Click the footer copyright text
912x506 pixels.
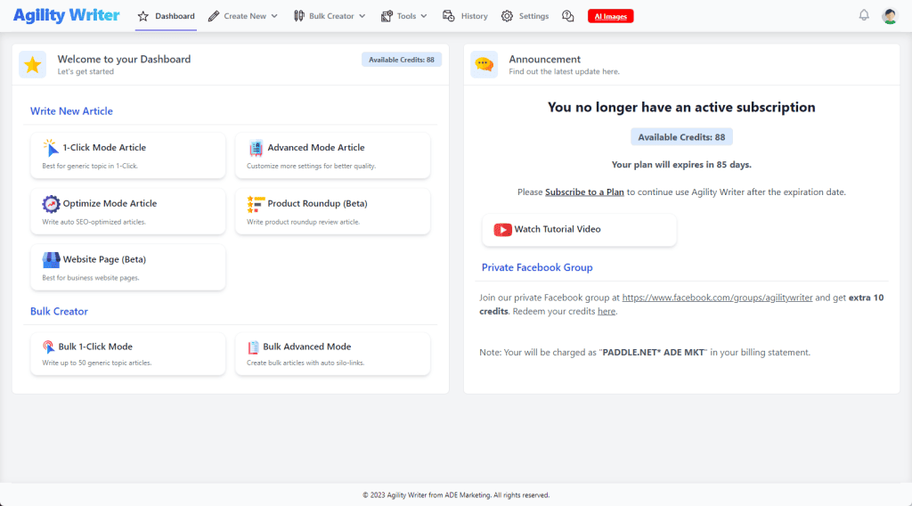point(456,495)
